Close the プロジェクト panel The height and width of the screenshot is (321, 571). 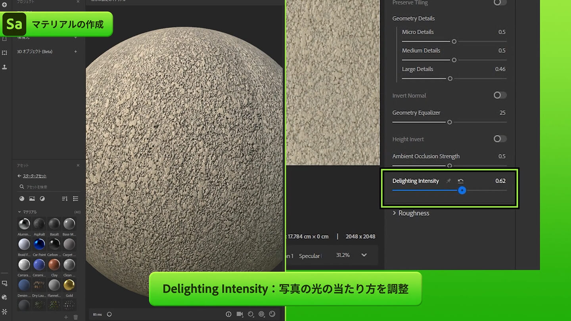78,2
